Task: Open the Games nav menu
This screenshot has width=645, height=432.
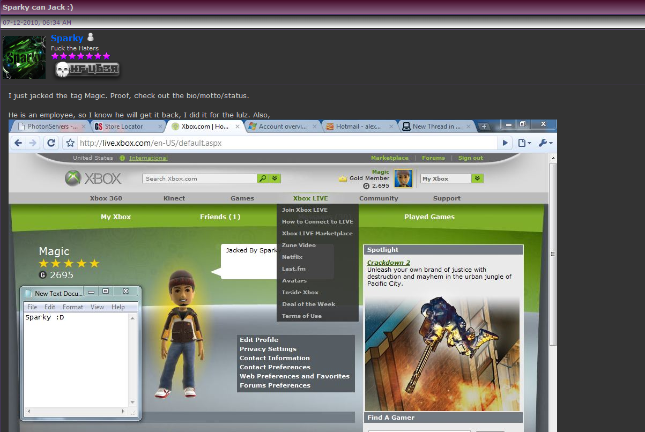Action: [x=242, y=198]
